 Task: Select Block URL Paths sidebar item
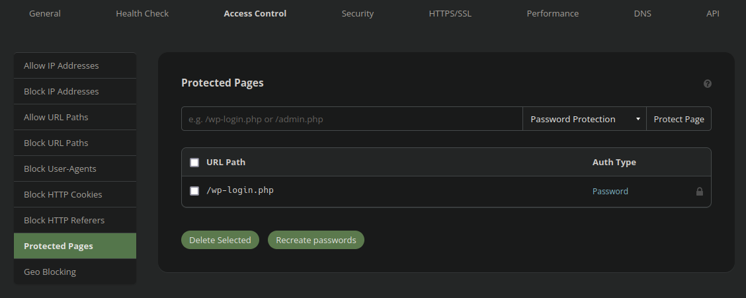click(75, 143)
